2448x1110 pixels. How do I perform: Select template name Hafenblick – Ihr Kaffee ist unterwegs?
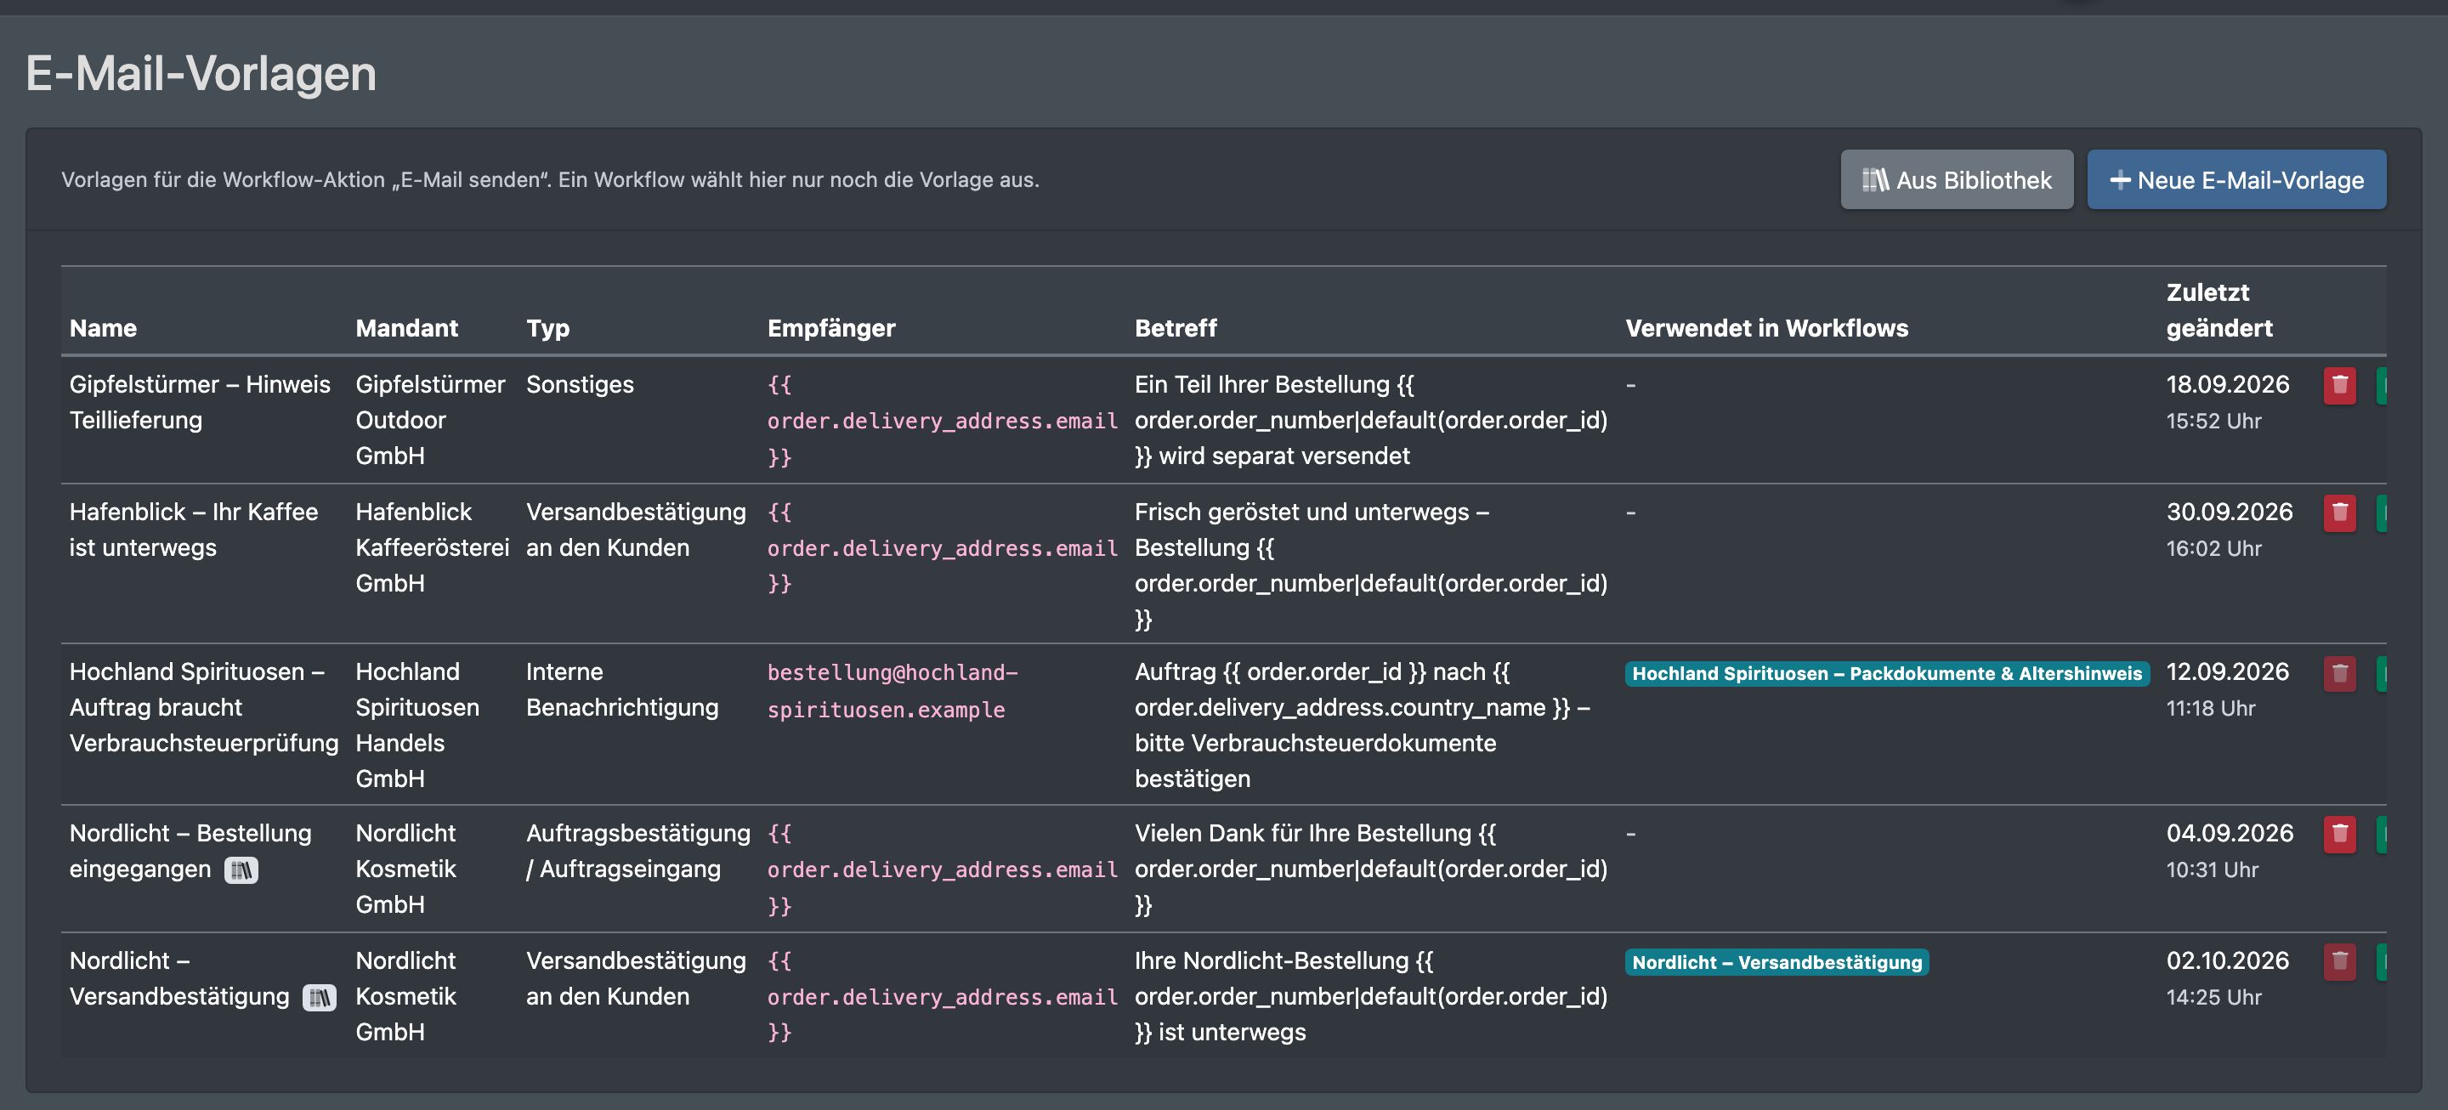click(x=193, y=530)
